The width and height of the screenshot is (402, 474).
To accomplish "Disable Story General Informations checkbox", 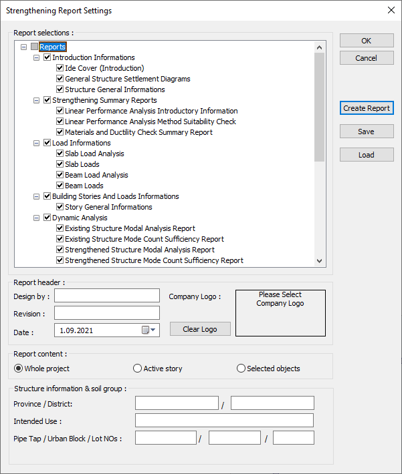I will coord(60,207).
